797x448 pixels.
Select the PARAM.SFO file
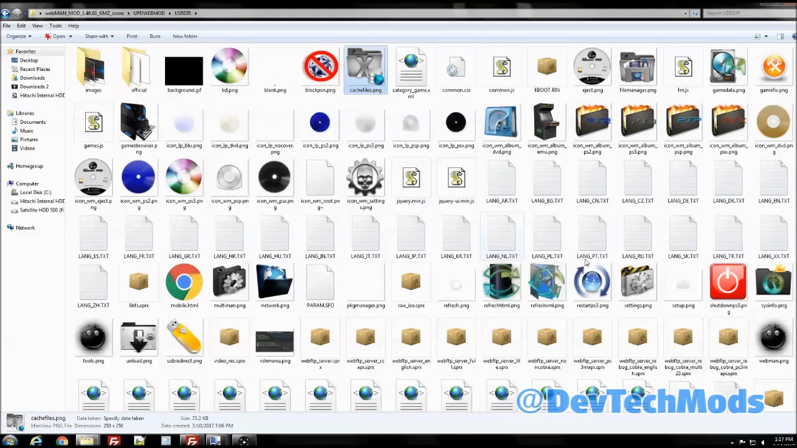tap(320, 286)
